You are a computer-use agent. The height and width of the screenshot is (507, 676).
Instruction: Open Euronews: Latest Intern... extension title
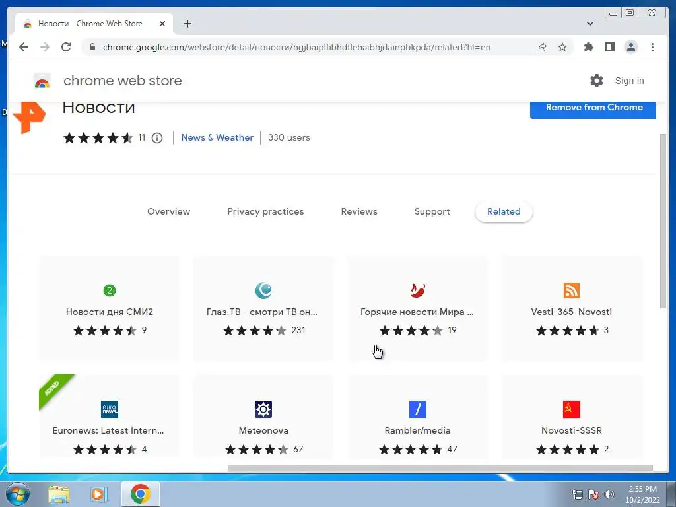click(x=108, y=430)
